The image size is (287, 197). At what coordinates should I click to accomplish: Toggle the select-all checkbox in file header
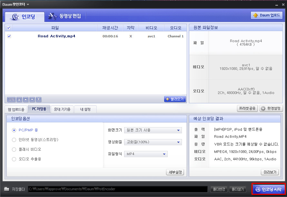[9, 28]
